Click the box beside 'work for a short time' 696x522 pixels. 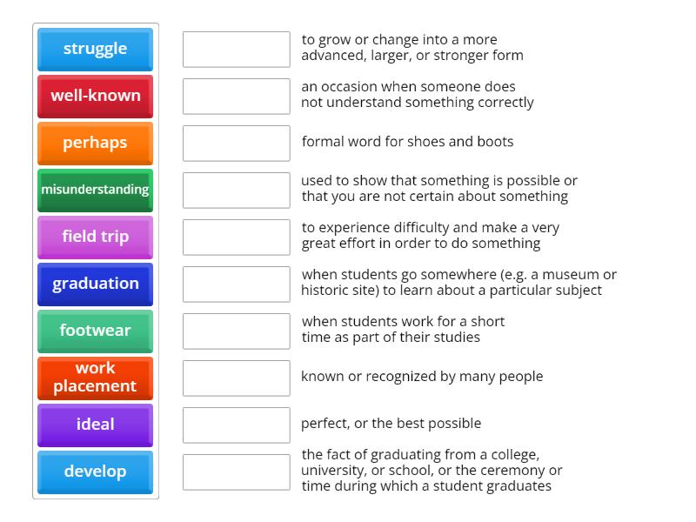(x=236, y=331)
